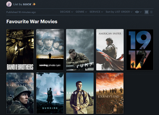Click the 'Published 18 minutes ago' text
Viewport: 159px width, 115px height.
point(21,12)
